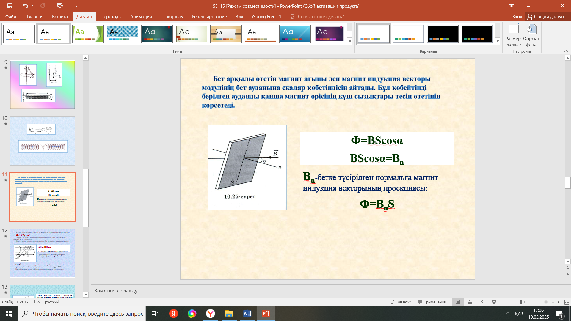Open the Файл menu tab

(x=11, y=17)
